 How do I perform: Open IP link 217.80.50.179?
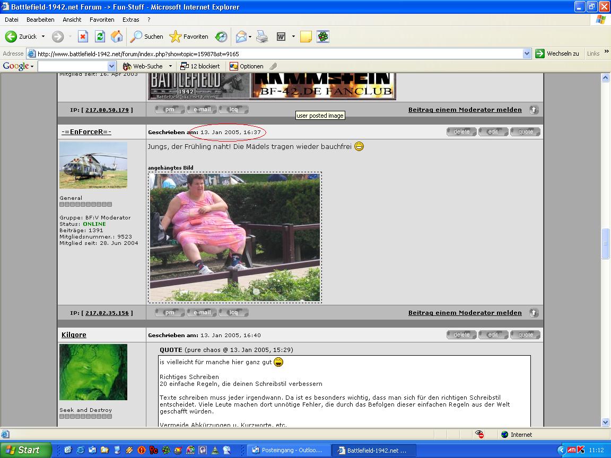tap(107, 110)
